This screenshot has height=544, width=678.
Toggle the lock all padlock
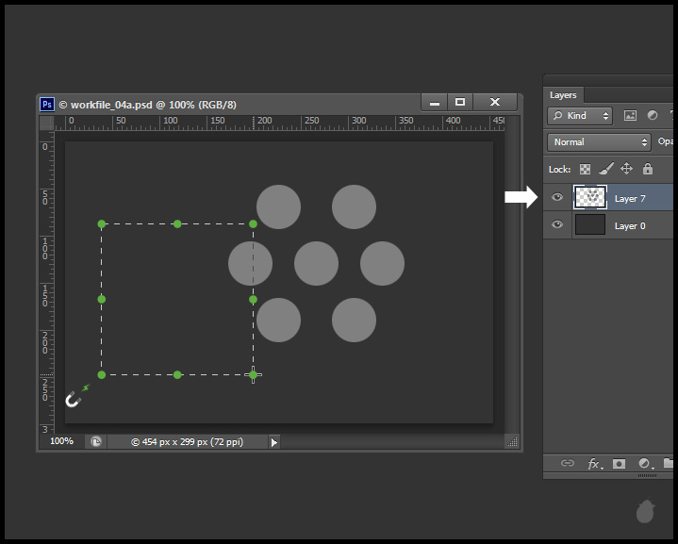click(648, 169)
